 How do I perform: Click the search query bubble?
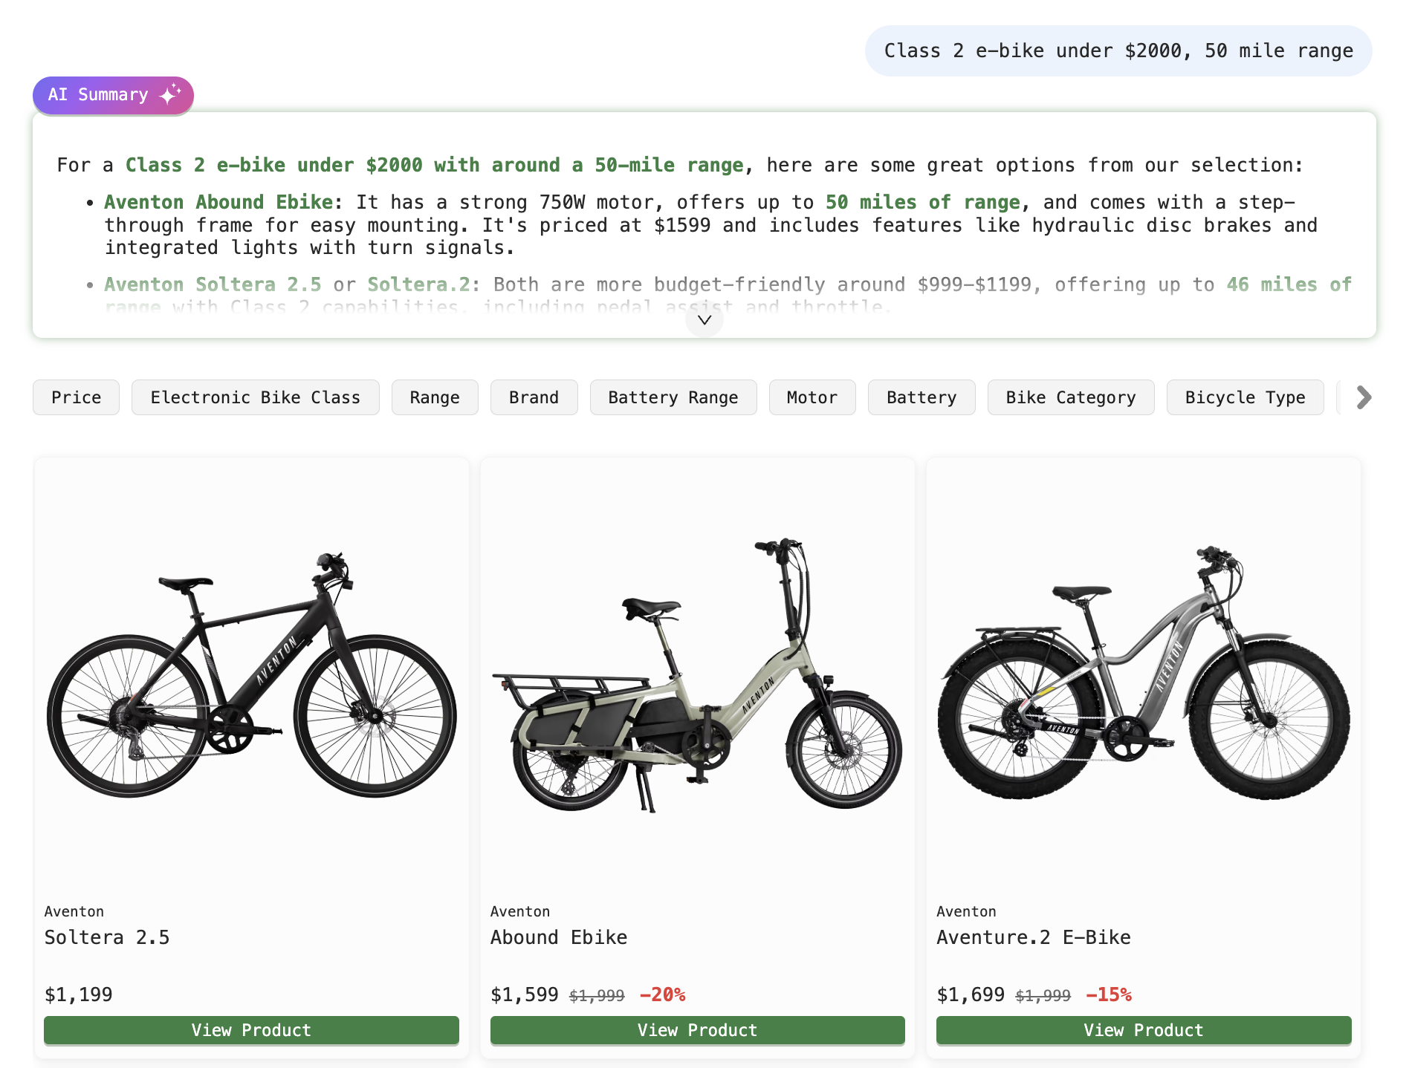click(1118, 51)
